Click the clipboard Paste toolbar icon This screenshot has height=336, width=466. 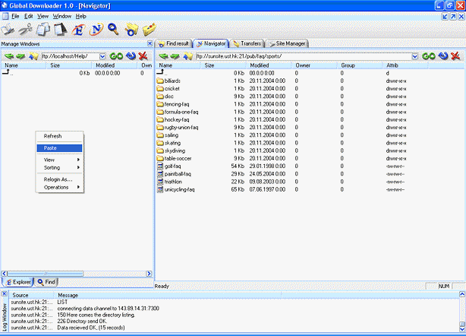pyautogui.click(x=61, y=30)
